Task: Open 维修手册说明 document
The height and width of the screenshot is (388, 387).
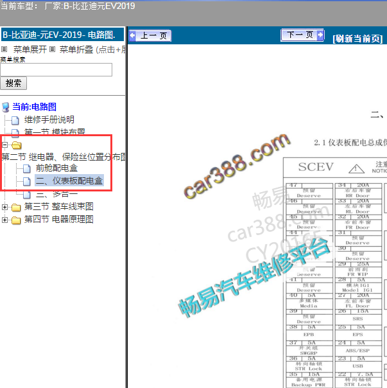Action: [49, 119]
